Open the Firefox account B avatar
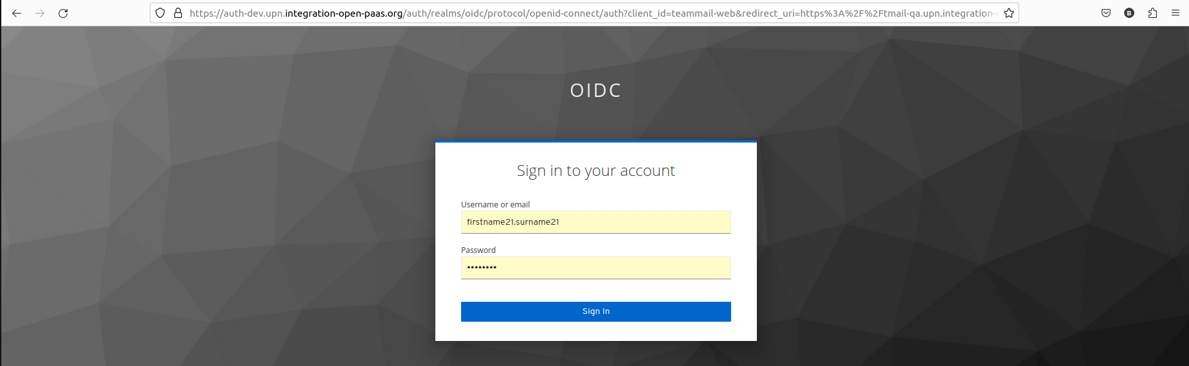 [1129, 13]
